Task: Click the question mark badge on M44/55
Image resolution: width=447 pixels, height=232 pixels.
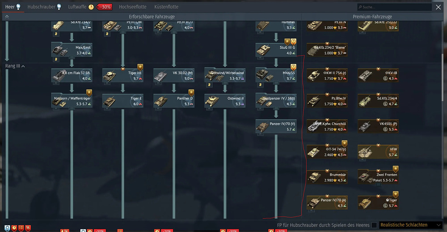Action: (x=293, y=67)
